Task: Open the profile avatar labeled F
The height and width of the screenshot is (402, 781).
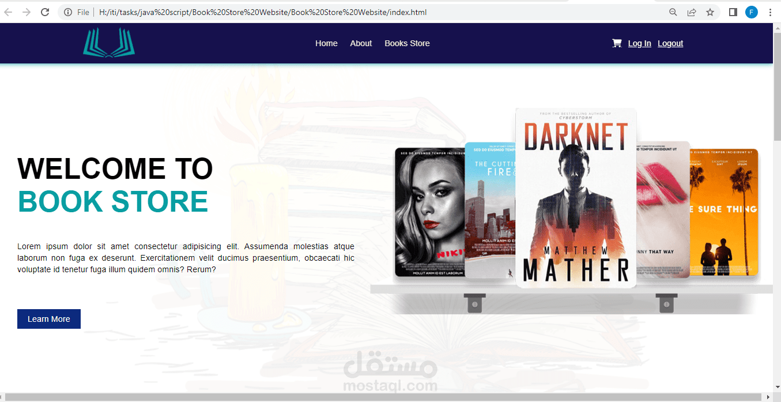Action: pos(752,12)
